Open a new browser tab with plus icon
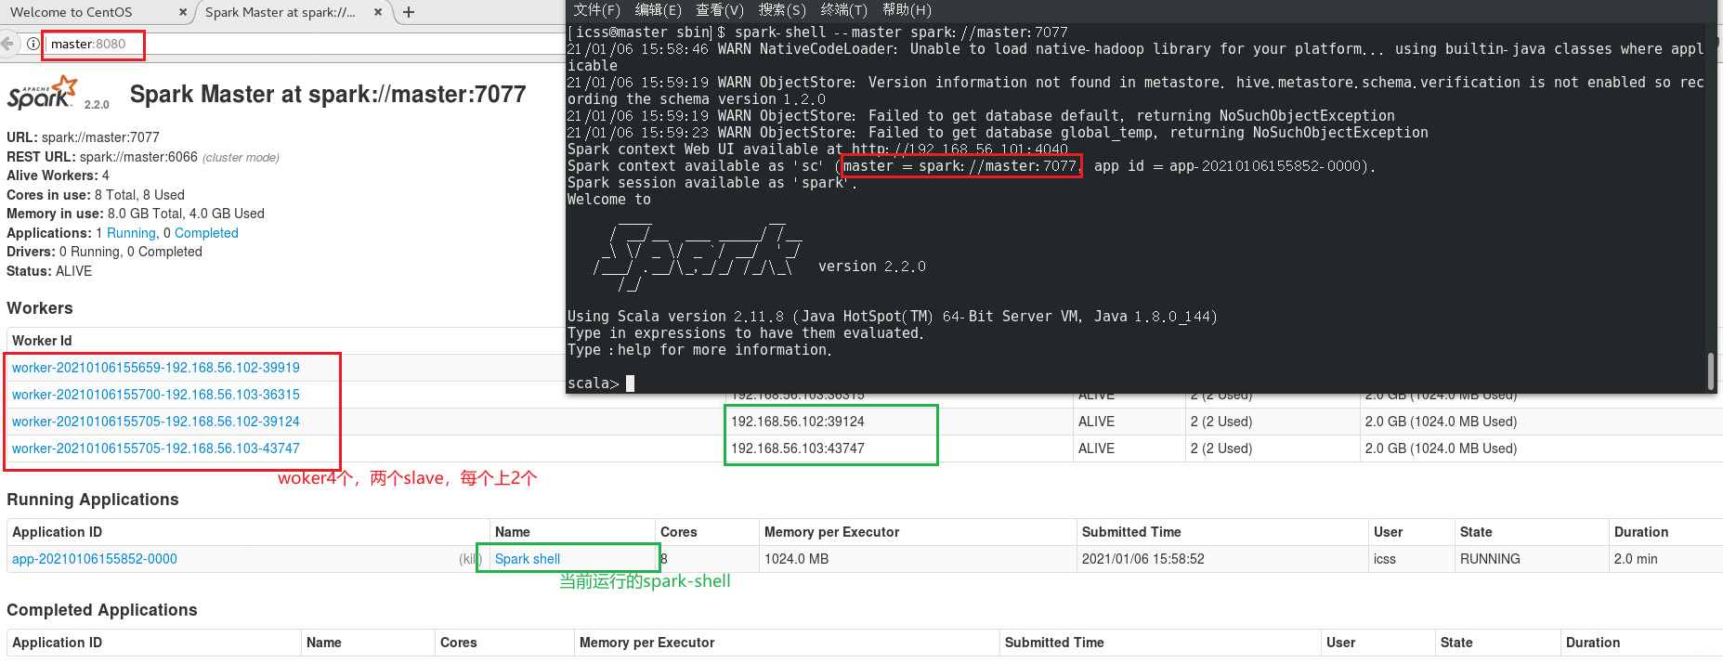Image resolution: width=1723 pixels, height=663 pixels. click(409, 12)
